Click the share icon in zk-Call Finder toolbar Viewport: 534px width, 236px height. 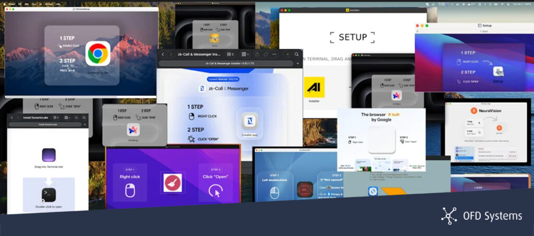pyautogui.click(x=256, y=54)
